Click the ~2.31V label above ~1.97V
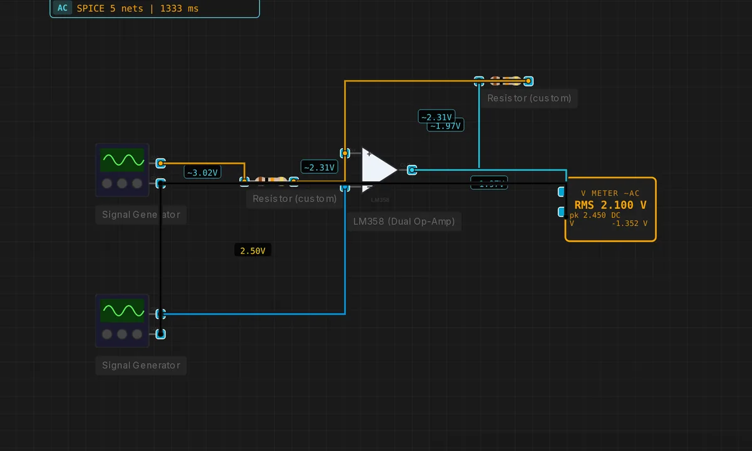The width and height of the screenshot is (752, 451). click(x=436, y=117)
